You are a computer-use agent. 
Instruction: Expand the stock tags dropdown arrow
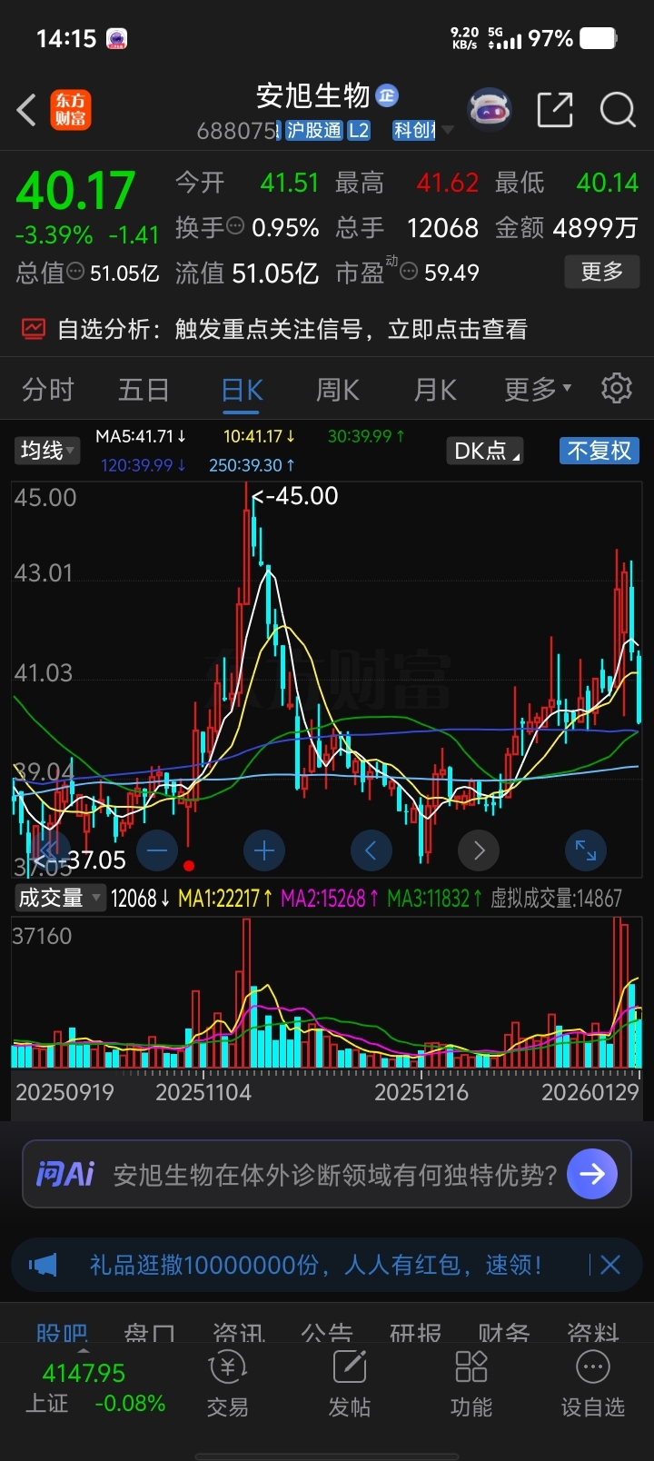pos(448,131)
